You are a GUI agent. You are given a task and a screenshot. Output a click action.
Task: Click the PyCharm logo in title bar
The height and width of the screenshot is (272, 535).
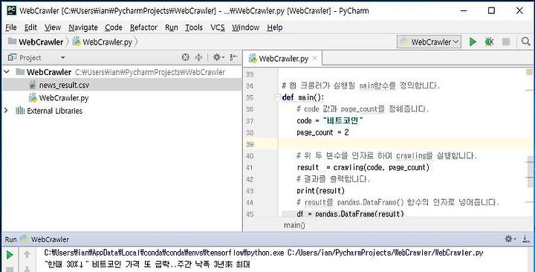12,10
